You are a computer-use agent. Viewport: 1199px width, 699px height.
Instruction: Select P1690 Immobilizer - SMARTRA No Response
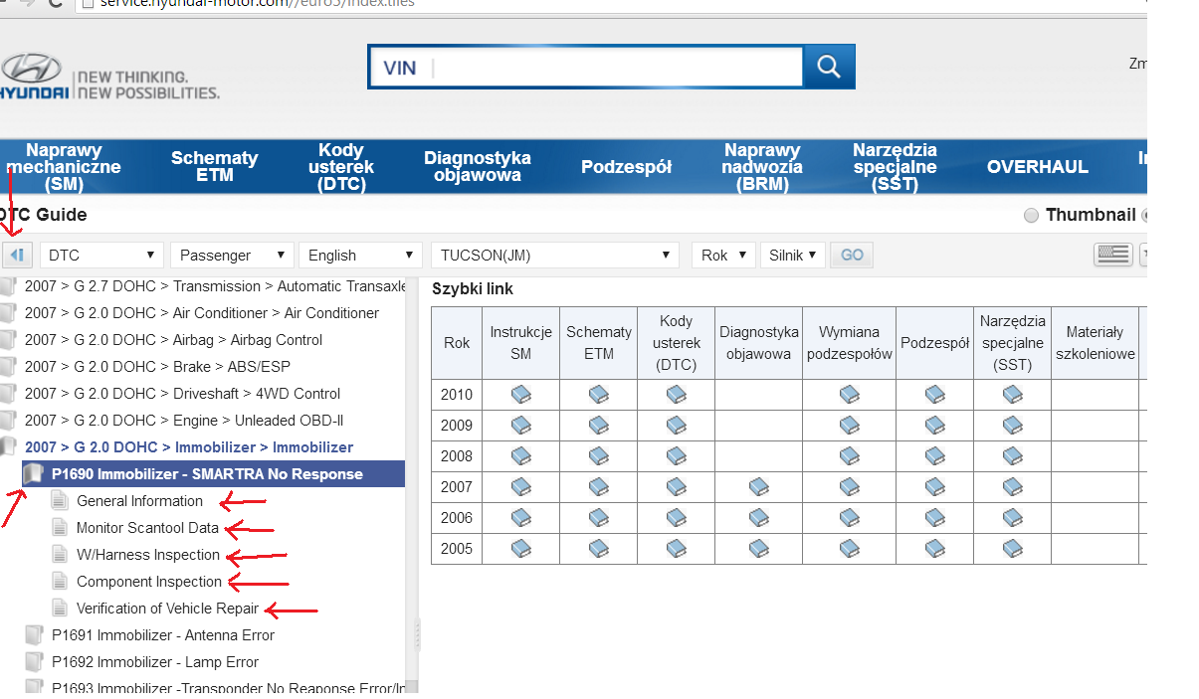213,474
